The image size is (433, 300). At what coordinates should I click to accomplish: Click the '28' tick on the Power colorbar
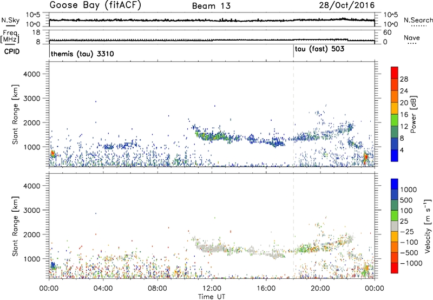(404, 79)
